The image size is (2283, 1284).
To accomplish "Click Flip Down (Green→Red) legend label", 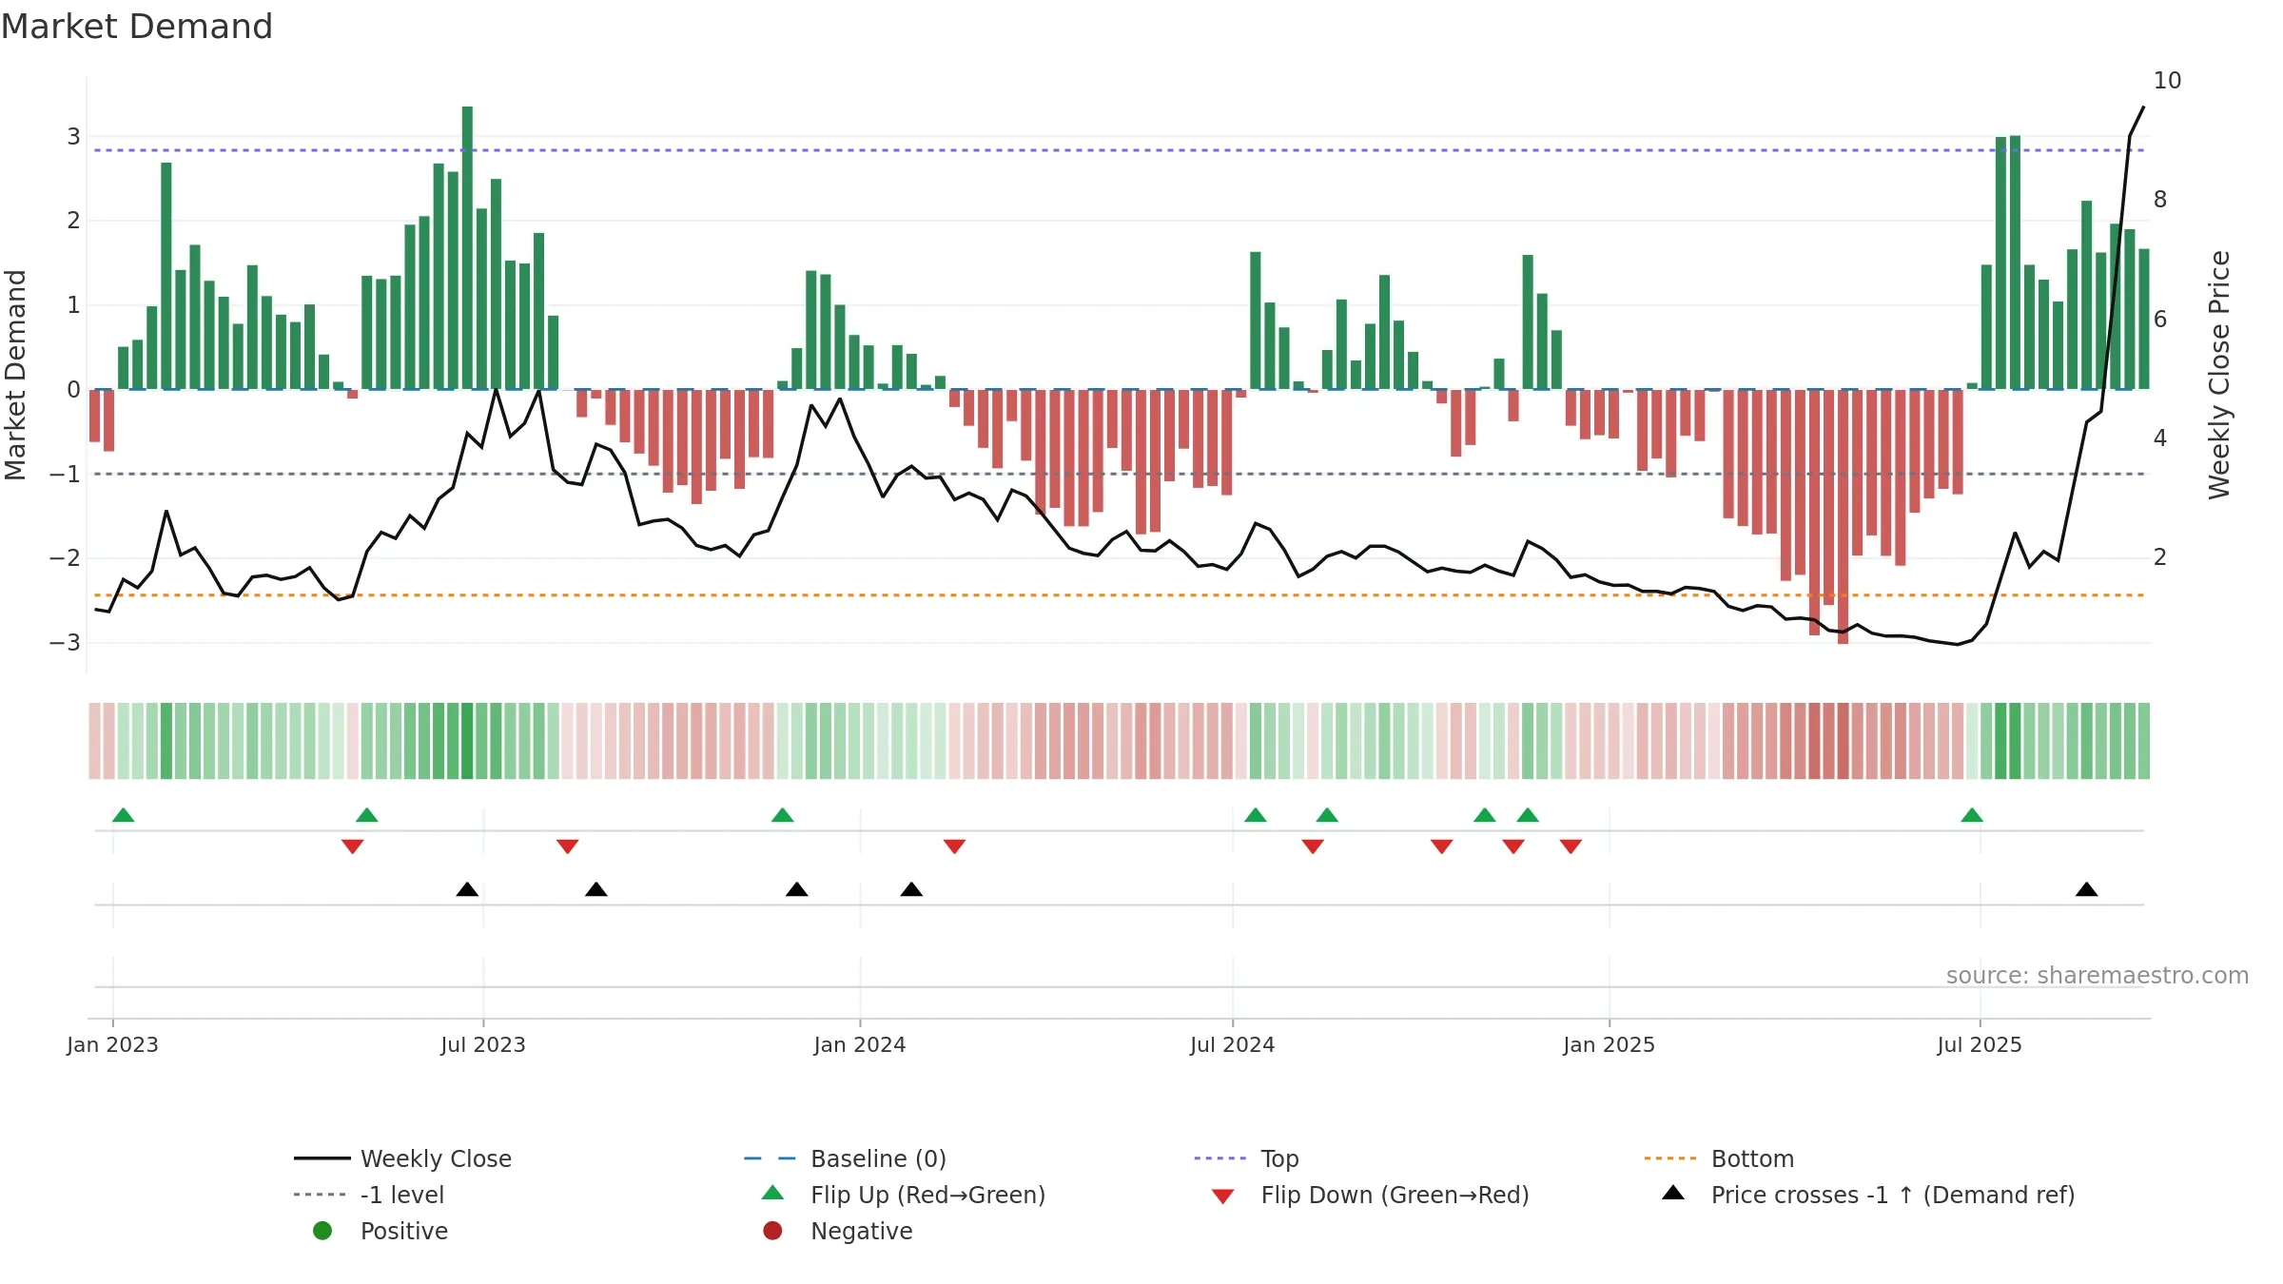I will pyautogui.click(x=1395, y=1195).
